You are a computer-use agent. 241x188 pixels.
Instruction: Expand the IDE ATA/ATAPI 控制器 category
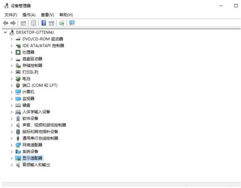point(12,46)
